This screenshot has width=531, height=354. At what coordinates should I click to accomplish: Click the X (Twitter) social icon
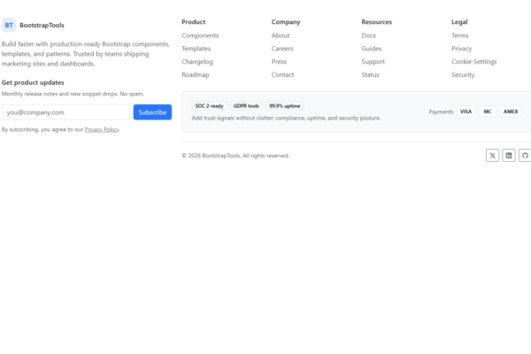click(x=492, y=155)
